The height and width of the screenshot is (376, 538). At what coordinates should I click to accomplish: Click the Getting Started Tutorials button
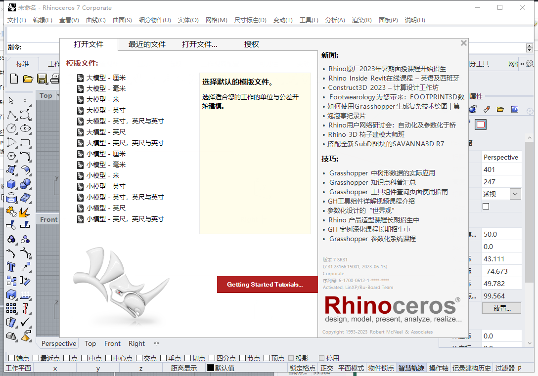[x=268, y=285]
